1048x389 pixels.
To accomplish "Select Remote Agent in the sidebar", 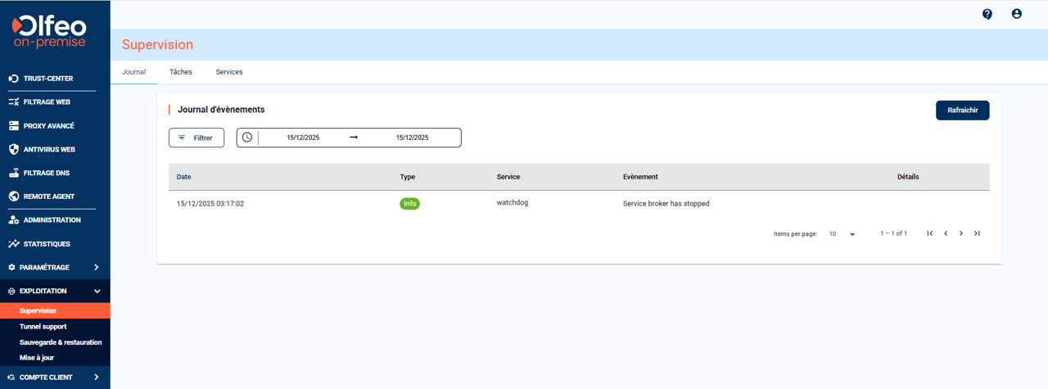I will pyautogui.click(x=48, y=197).
